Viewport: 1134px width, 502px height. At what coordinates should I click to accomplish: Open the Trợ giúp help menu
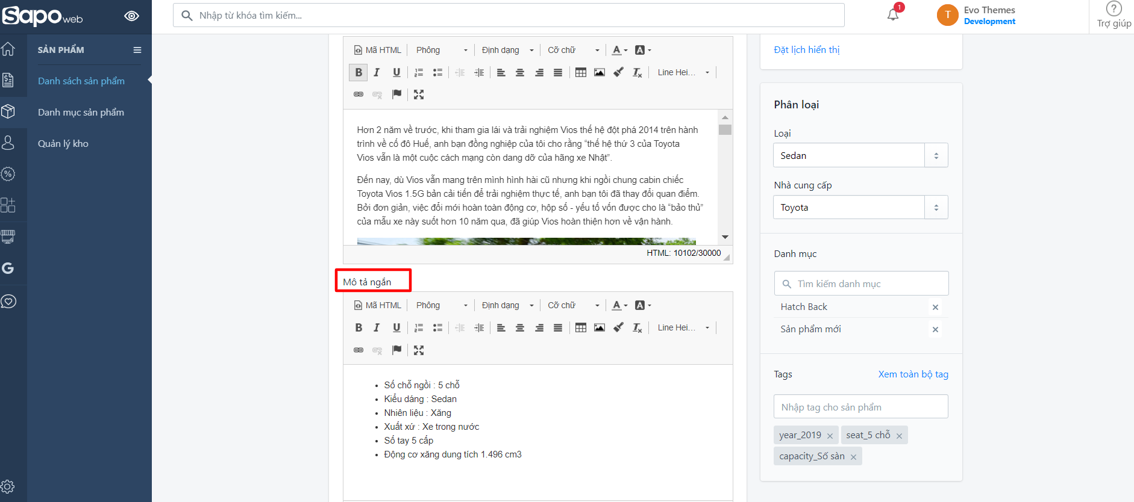coord(1114,15)
